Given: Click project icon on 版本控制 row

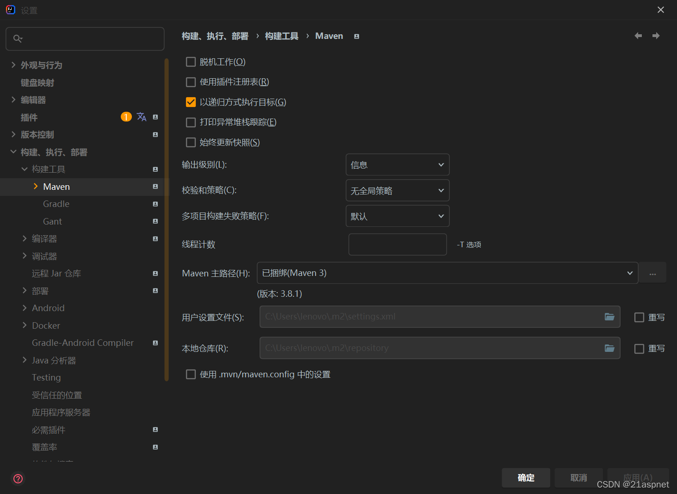Looking at the screenshot, I should coord(155,135).
